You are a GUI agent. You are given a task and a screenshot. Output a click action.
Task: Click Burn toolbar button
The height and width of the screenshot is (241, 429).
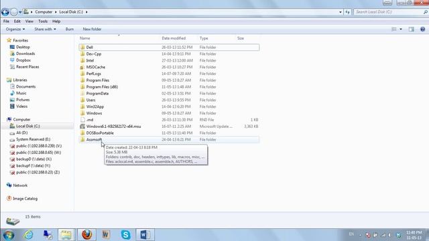(70, 29)
